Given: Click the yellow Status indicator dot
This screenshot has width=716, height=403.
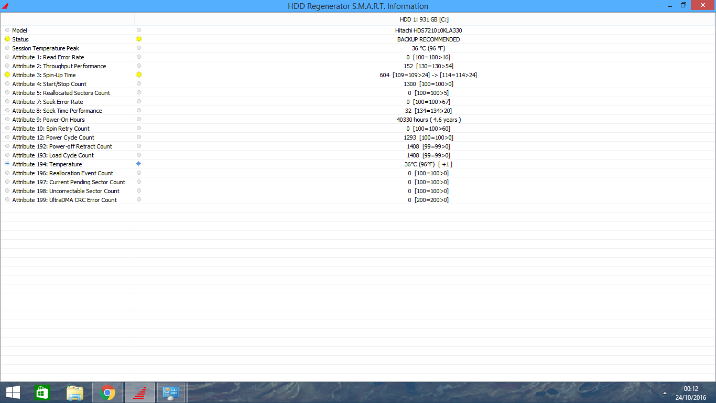Looking at the screenshot, I should (x=7, y=39).
